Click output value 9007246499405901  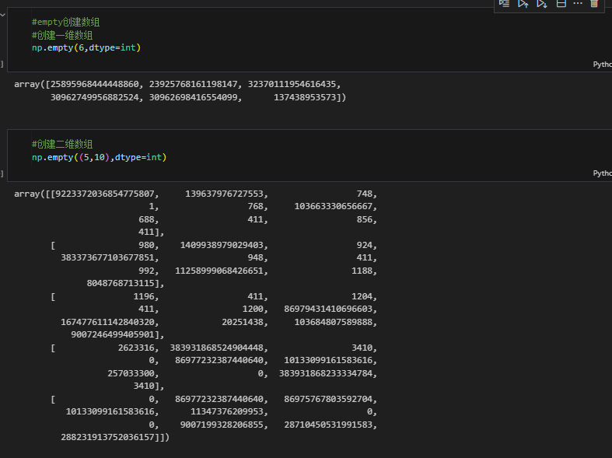[x=113, y=334]
